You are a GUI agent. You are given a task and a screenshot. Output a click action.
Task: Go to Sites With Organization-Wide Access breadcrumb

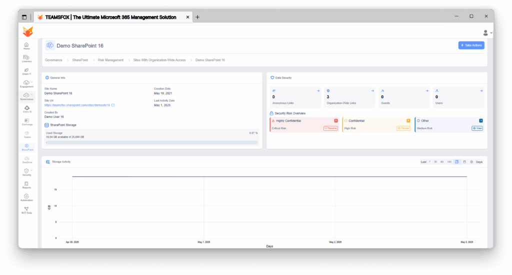coord(159,60)
